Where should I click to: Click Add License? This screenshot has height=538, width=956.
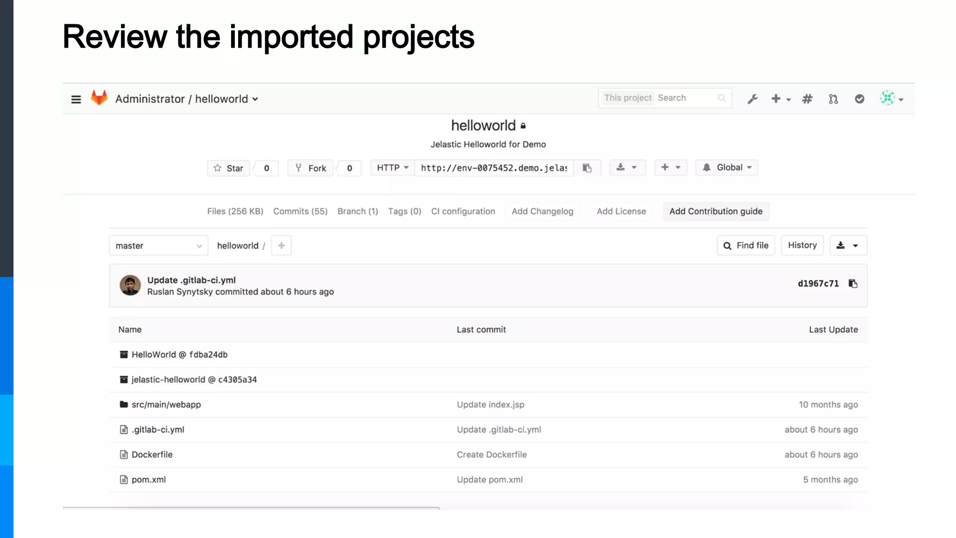click(x=621, y=211)
